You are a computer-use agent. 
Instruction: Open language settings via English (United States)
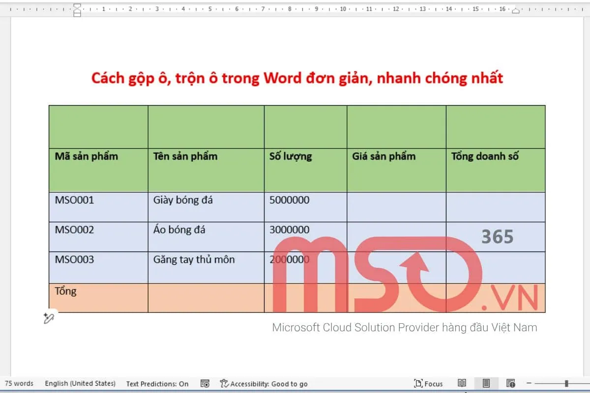pyautogui.click(x=80, y=383)
